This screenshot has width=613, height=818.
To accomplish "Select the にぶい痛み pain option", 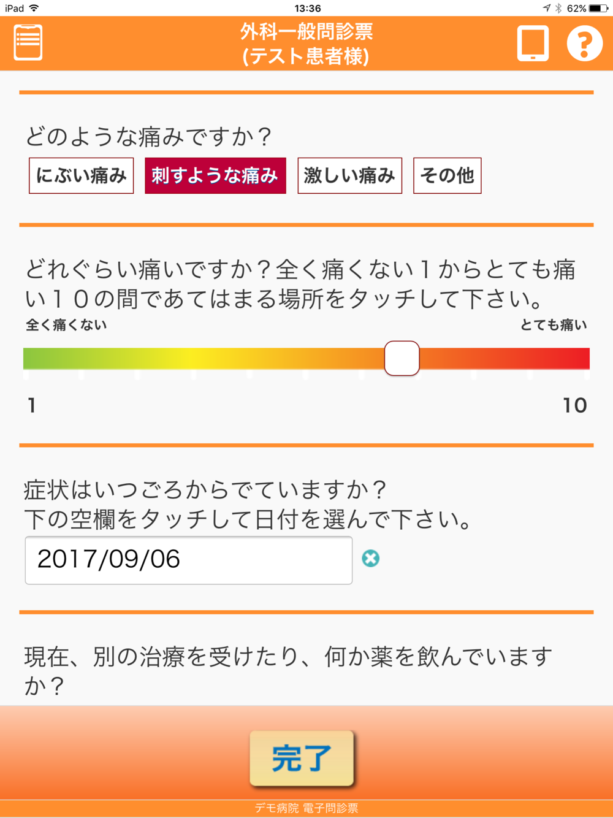I will click(x=81, y=175).
